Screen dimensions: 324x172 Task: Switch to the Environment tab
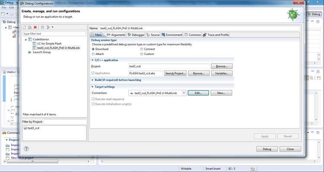[x=172, y=35]
